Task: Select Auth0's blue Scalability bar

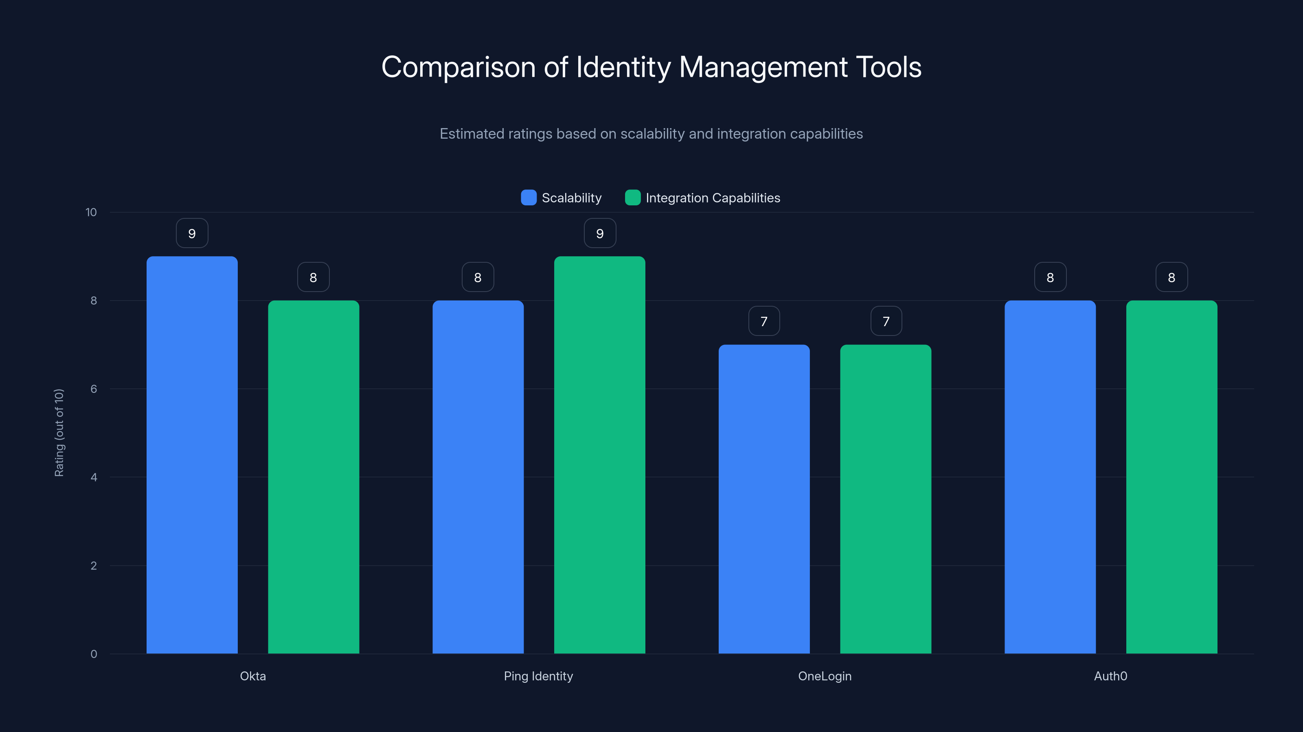Action: [1050, 477]
